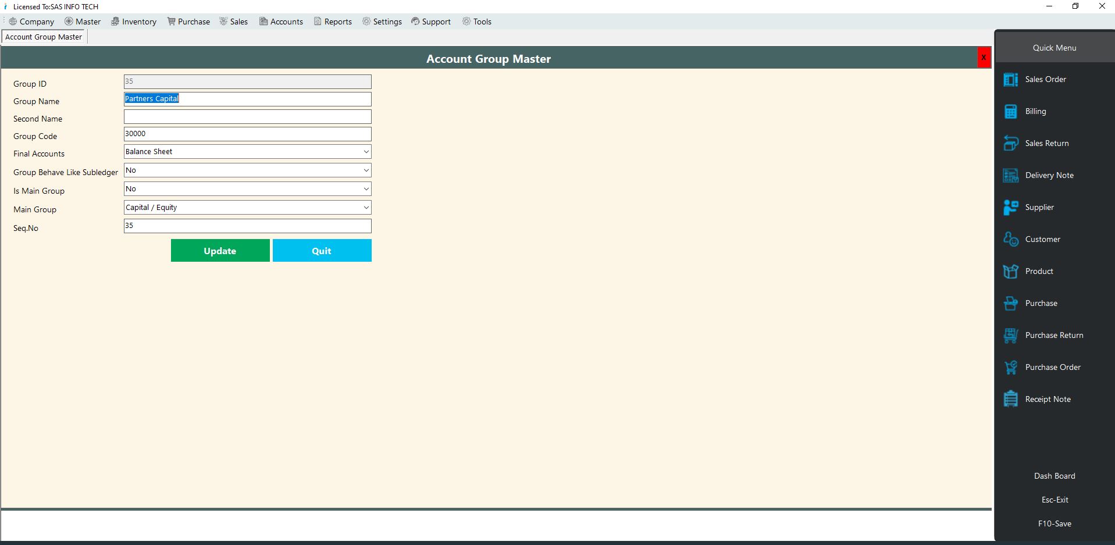This screenshot has width=1115, height=545.
Task: Click the 'Group Behave Like Subledger' label
Action: [66, 172]
